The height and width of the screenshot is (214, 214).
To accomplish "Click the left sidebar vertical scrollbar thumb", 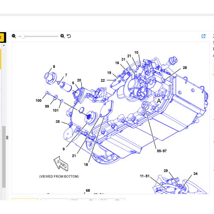I will 4,157.
